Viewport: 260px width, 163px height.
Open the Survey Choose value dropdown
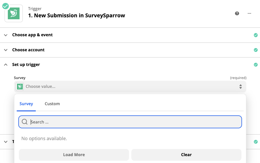click(x=130, y=87)
